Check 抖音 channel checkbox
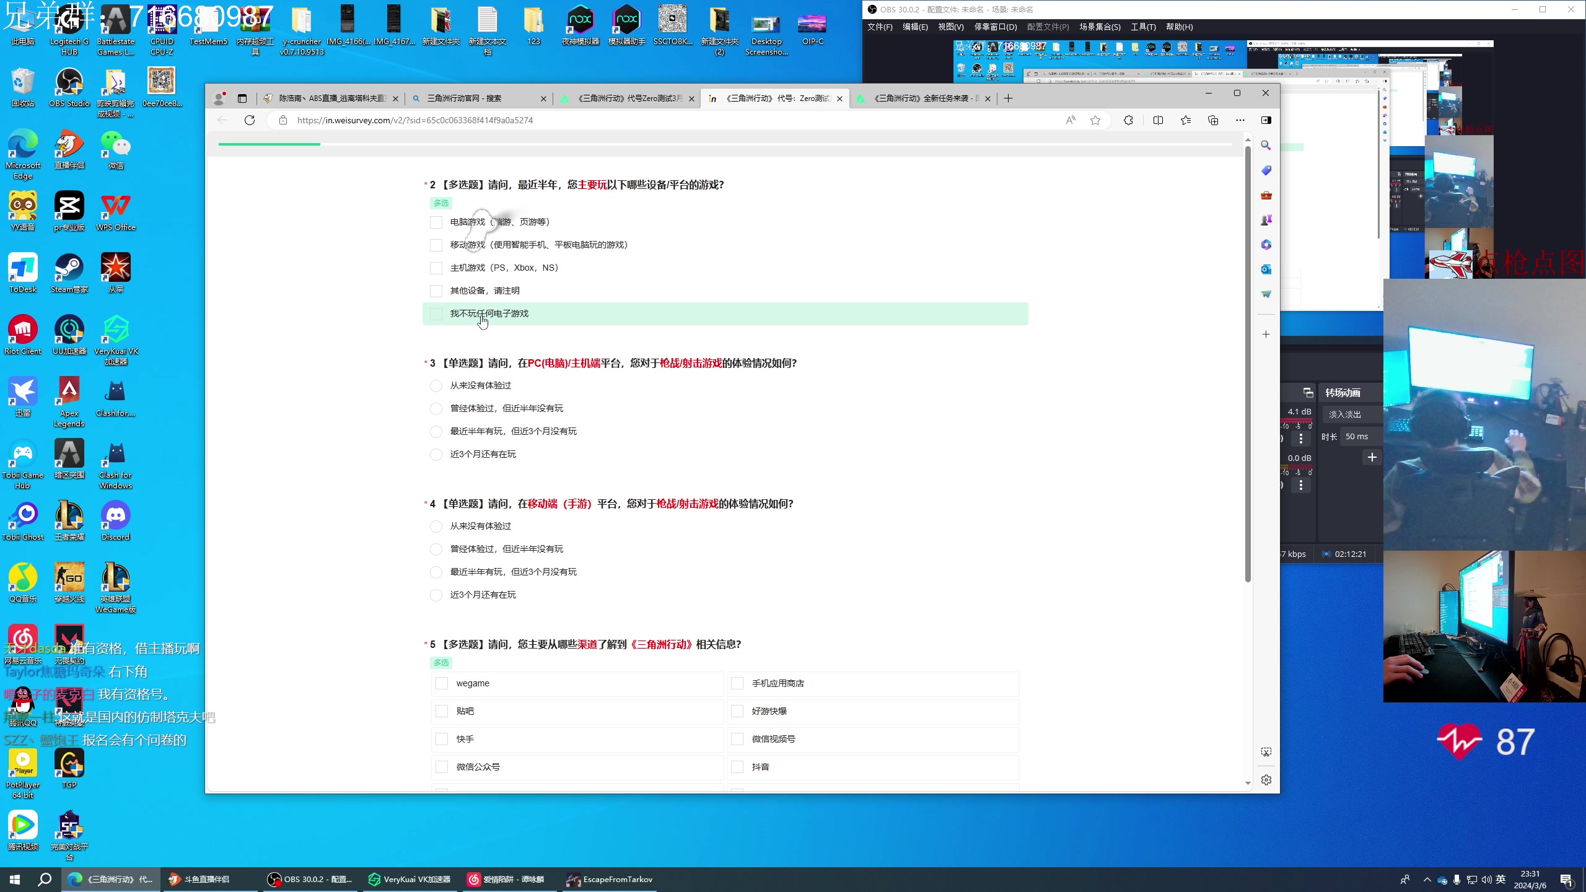 (737, 767)
